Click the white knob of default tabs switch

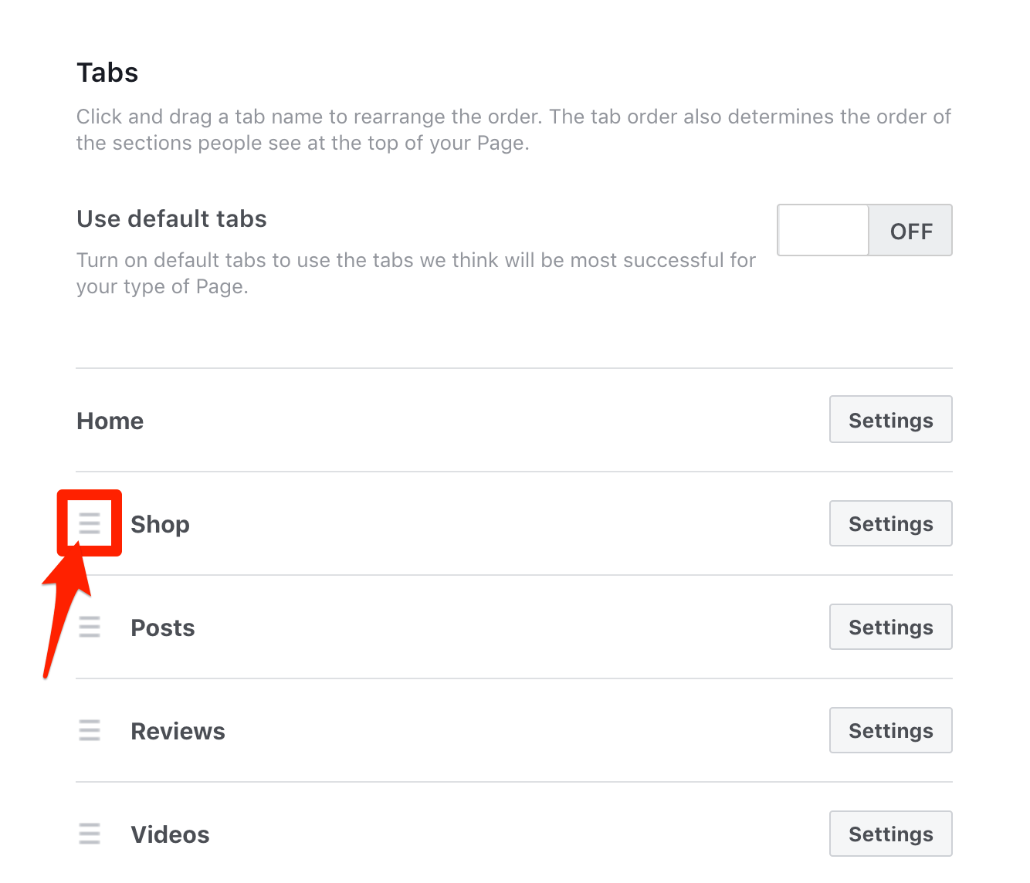(823, 230)
